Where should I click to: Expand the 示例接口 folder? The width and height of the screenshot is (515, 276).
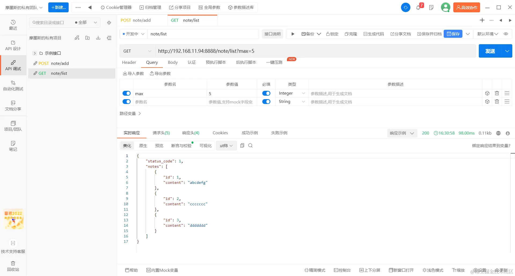(x=35, y=53)
